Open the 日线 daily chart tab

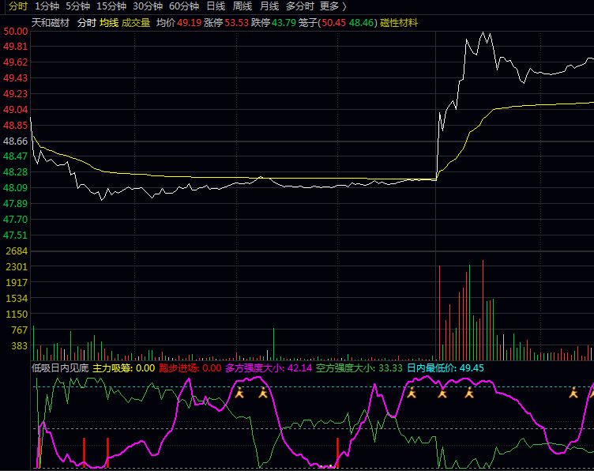pyautogui.click(x=216, y=6)
